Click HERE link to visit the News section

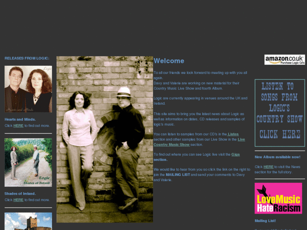(269, 167)
